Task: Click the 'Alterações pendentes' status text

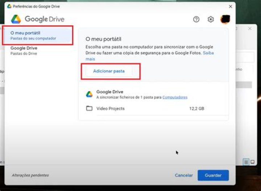Action: point(30,175)
